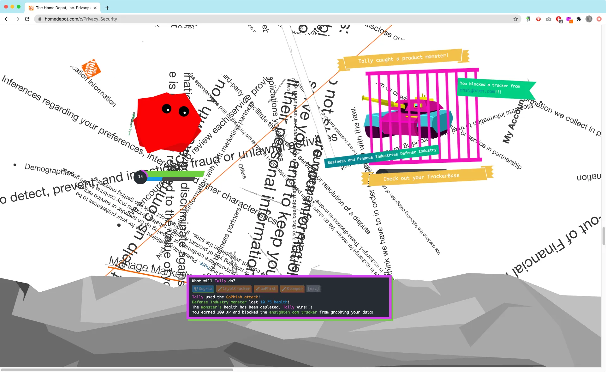Choose the BugFix defense
Viewport: 606px width, 372px height.
coord(203,289)
